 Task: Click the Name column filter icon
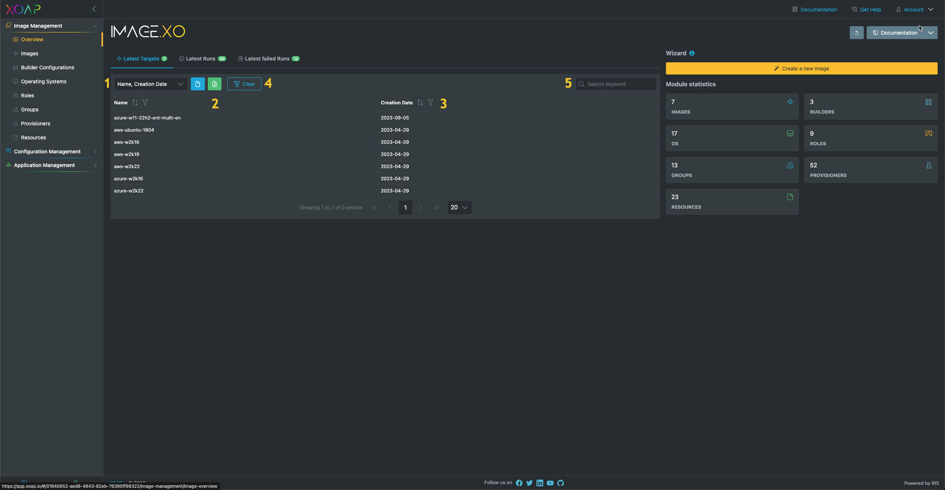pos(145,102)
